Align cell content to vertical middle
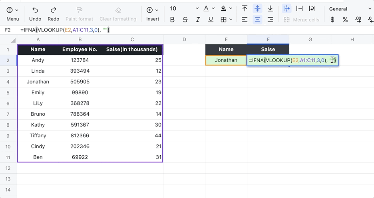This screenshot has height=198, width=374. coord(257,8)
